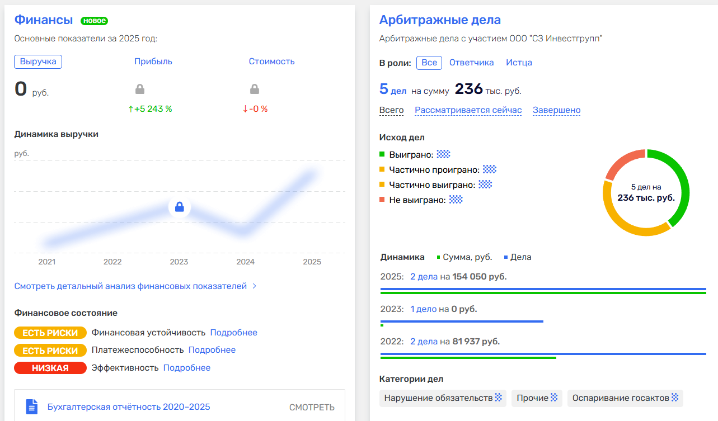Show Завершено cases
The image size is (718, 421).
[556, 110]
